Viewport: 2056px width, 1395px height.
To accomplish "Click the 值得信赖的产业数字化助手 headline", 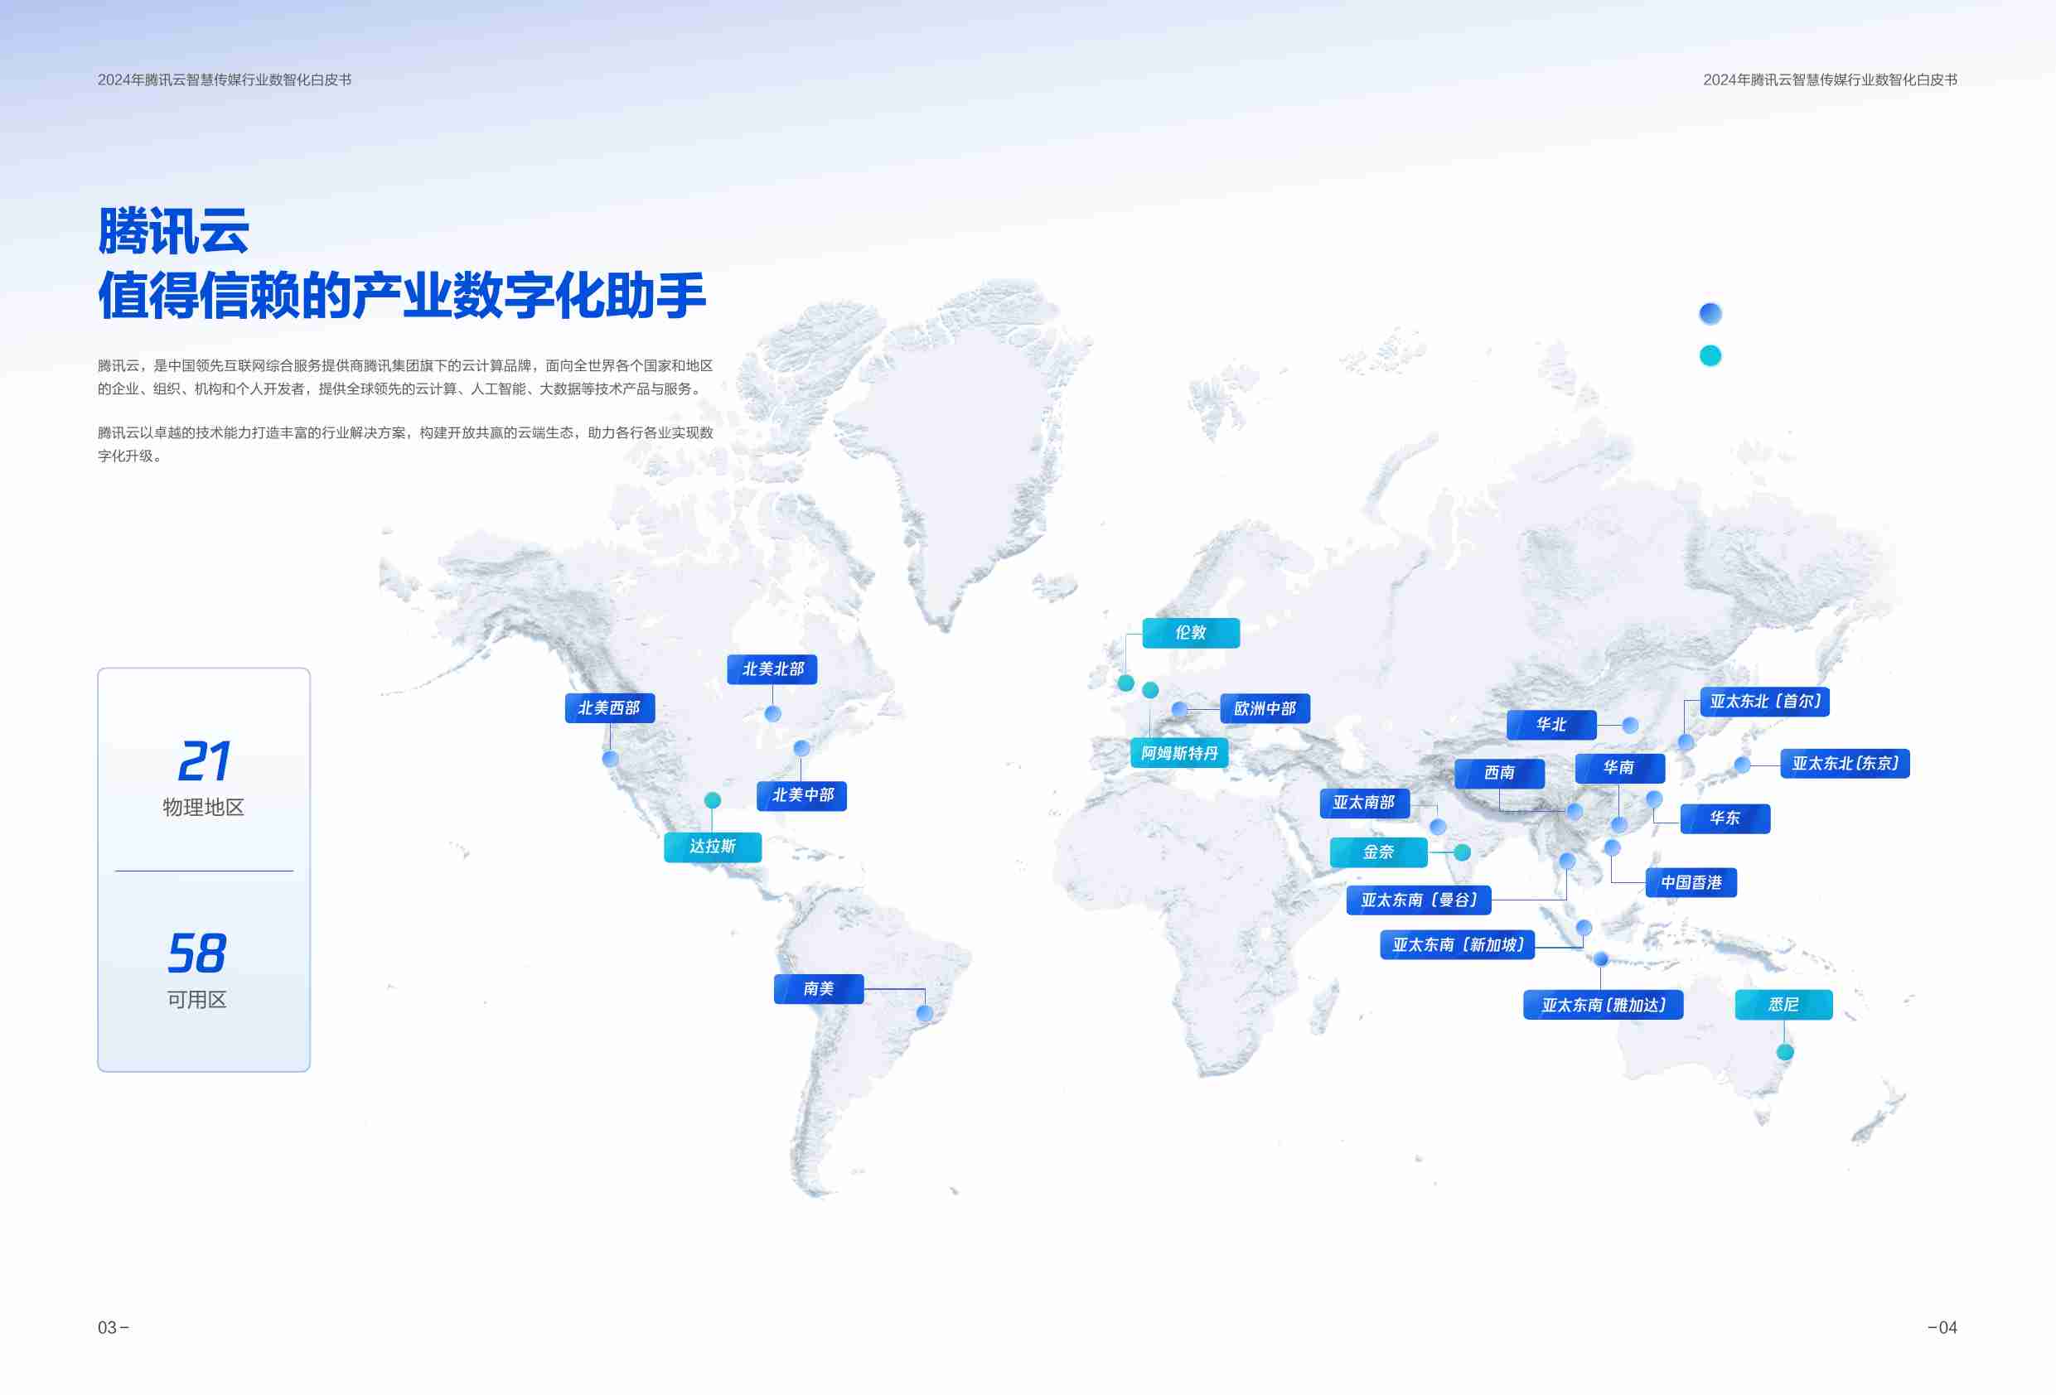I will (x=402, y=295).
